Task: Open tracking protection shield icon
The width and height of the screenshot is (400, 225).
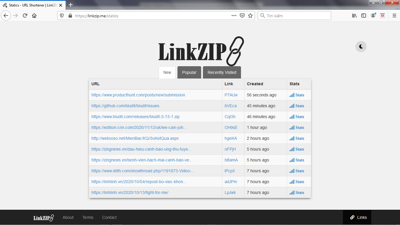Action: [62, 16]
